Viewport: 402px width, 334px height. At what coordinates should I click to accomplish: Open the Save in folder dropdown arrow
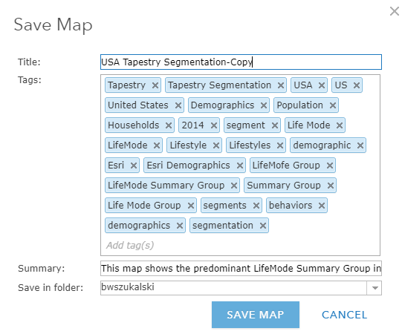(x=375, y=288)
